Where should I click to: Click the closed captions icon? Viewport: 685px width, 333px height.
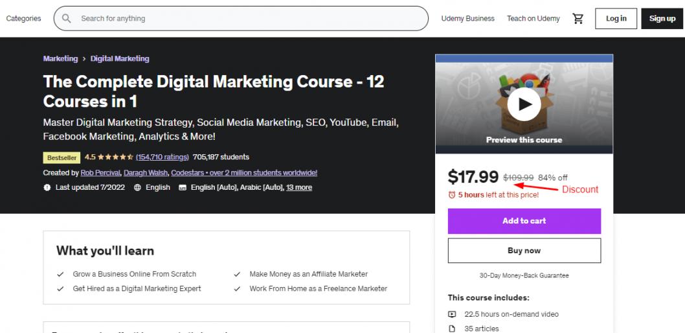point(183,187)
